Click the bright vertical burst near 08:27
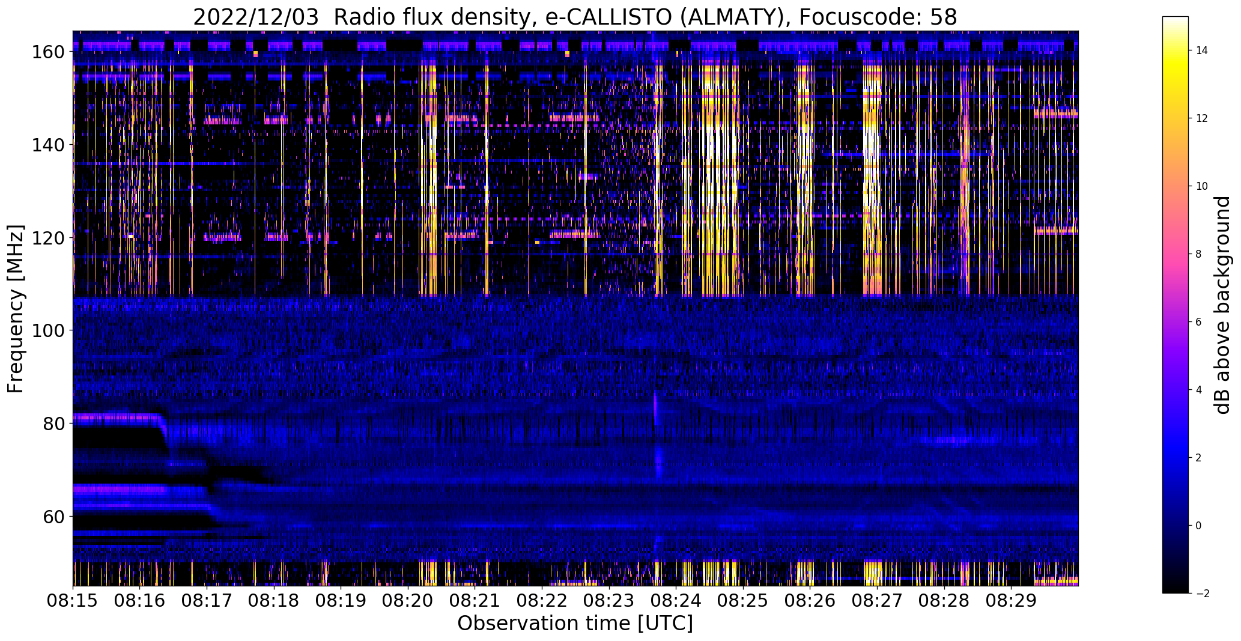This screenshot has width=1241, height=641. click(x=872, y=180)
